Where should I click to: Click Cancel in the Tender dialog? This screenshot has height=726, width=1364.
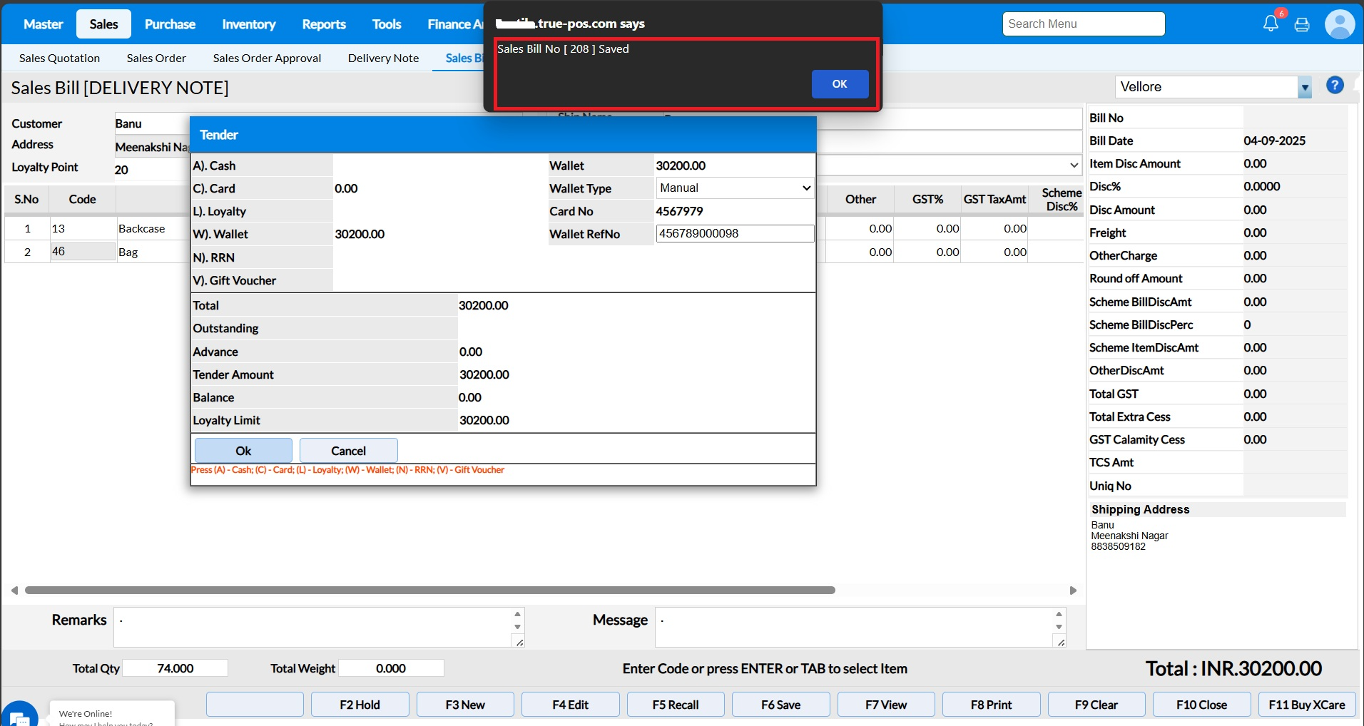point(348,451)
